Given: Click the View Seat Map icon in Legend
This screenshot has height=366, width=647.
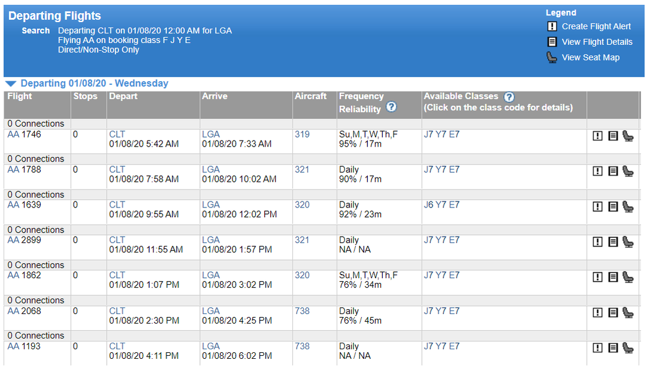Looking at the screenshot, I should coord(552,57).
